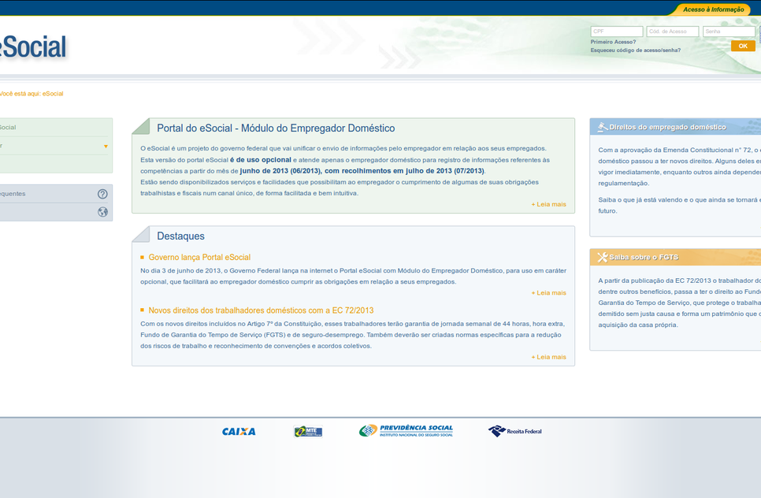
Task: Focus the Senha password field
Action: pos(729,32)
